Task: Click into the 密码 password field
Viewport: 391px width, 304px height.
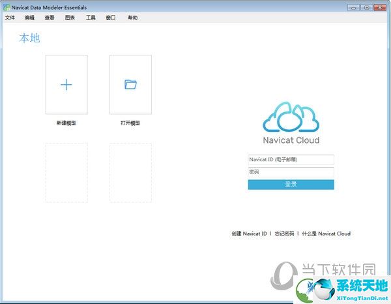Action: point(291,172)
